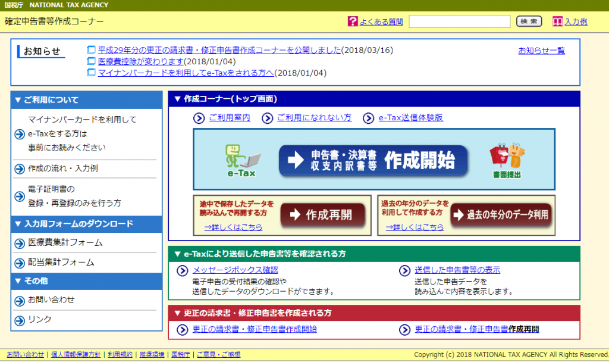Click the 入力例 book icon
Image resolution: width=609 pixels, height=362 pixels.
point(557,21)
